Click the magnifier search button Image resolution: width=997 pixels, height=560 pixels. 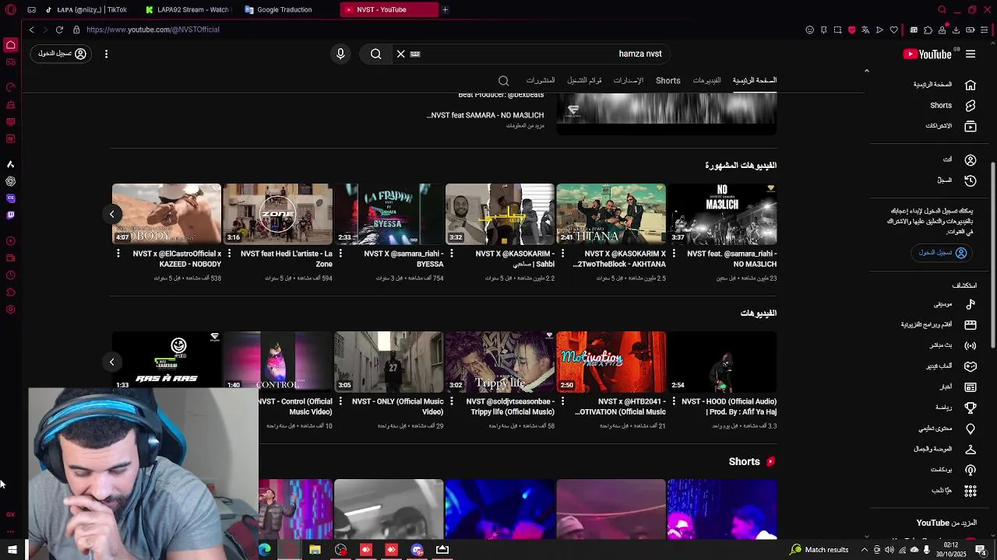376,54
